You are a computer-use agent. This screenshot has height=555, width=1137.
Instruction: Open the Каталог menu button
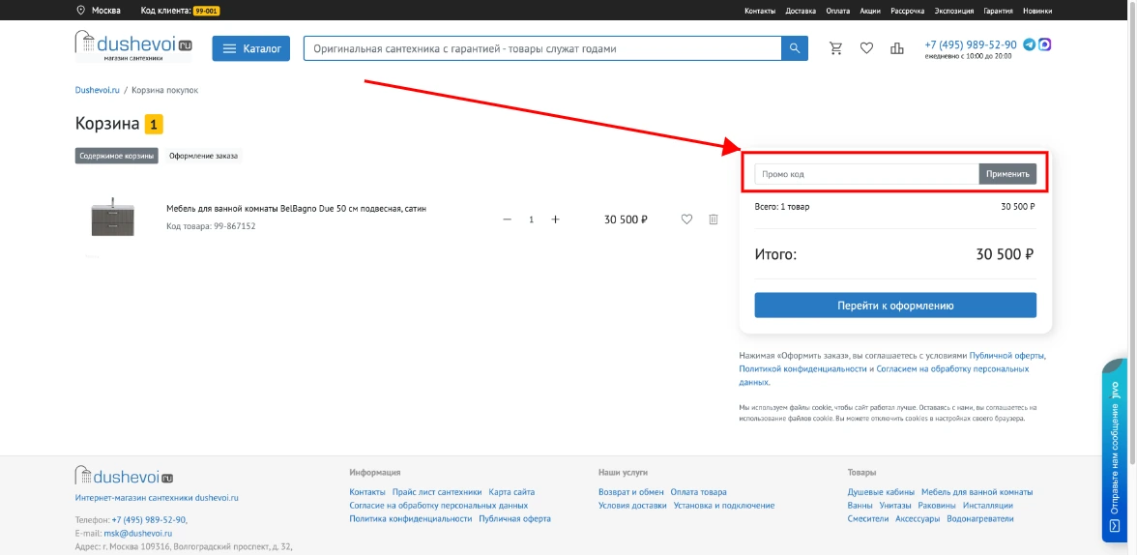pyautogui.click(x=250, y=48)
